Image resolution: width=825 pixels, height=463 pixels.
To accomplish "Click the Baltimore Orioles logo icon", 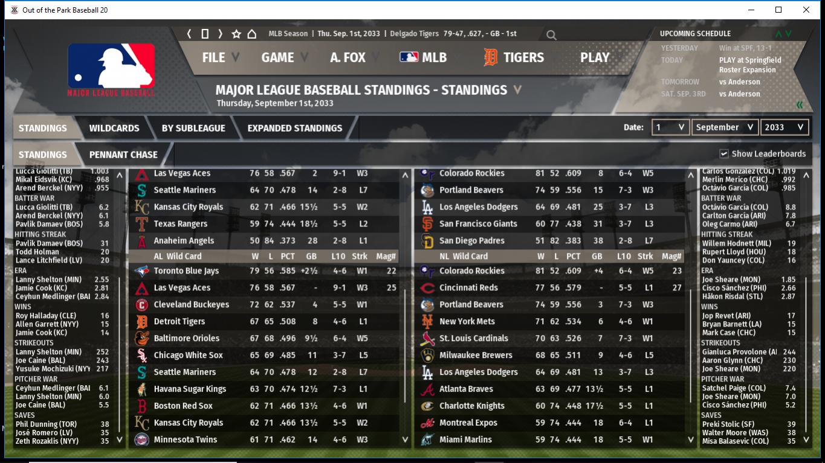I will pos(142,339).
